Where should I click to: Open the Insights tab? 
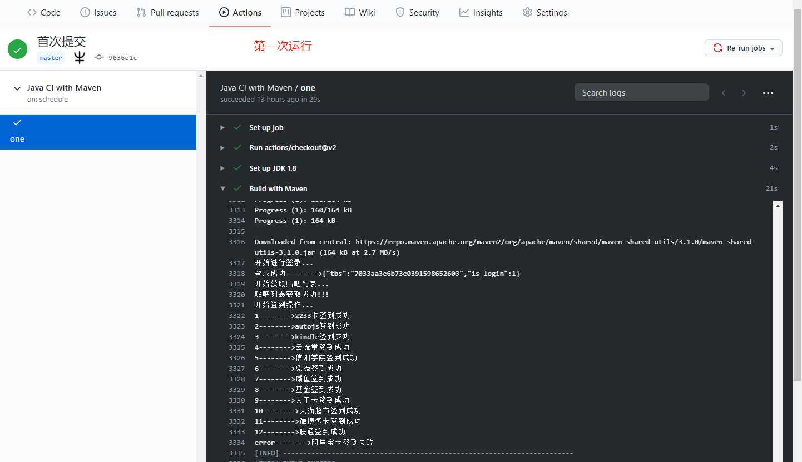click(481, 12)
